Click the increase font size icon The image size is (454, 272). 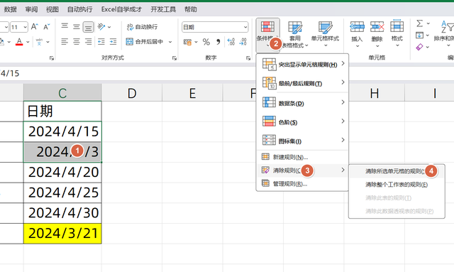35,27
